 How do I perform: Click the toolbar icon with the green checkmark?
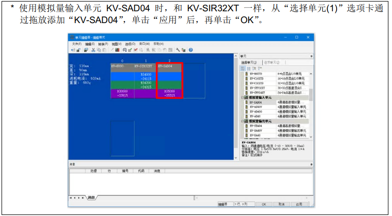(130, 50)
